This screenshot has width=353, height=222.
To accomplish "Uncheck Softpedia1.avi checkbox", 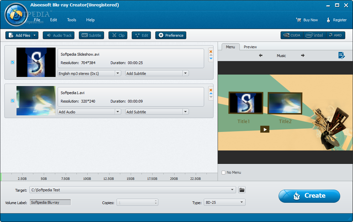I will 12,101.
